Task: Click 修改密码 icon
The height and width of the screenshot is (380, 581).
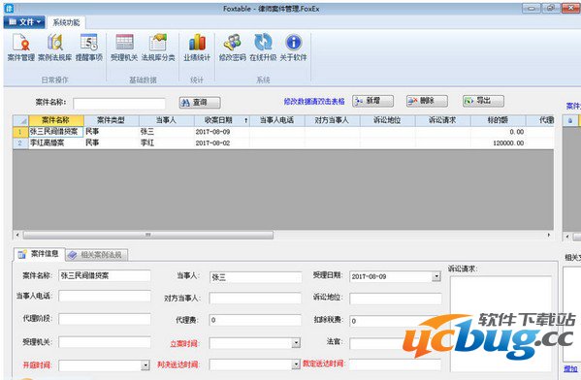Action: (233, 47)
